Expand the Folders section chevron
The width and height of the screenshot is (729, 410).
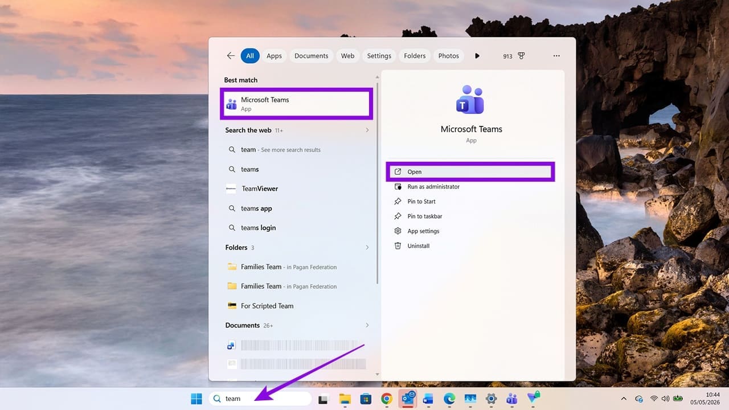pyautogui.click(x=367, y=248)
